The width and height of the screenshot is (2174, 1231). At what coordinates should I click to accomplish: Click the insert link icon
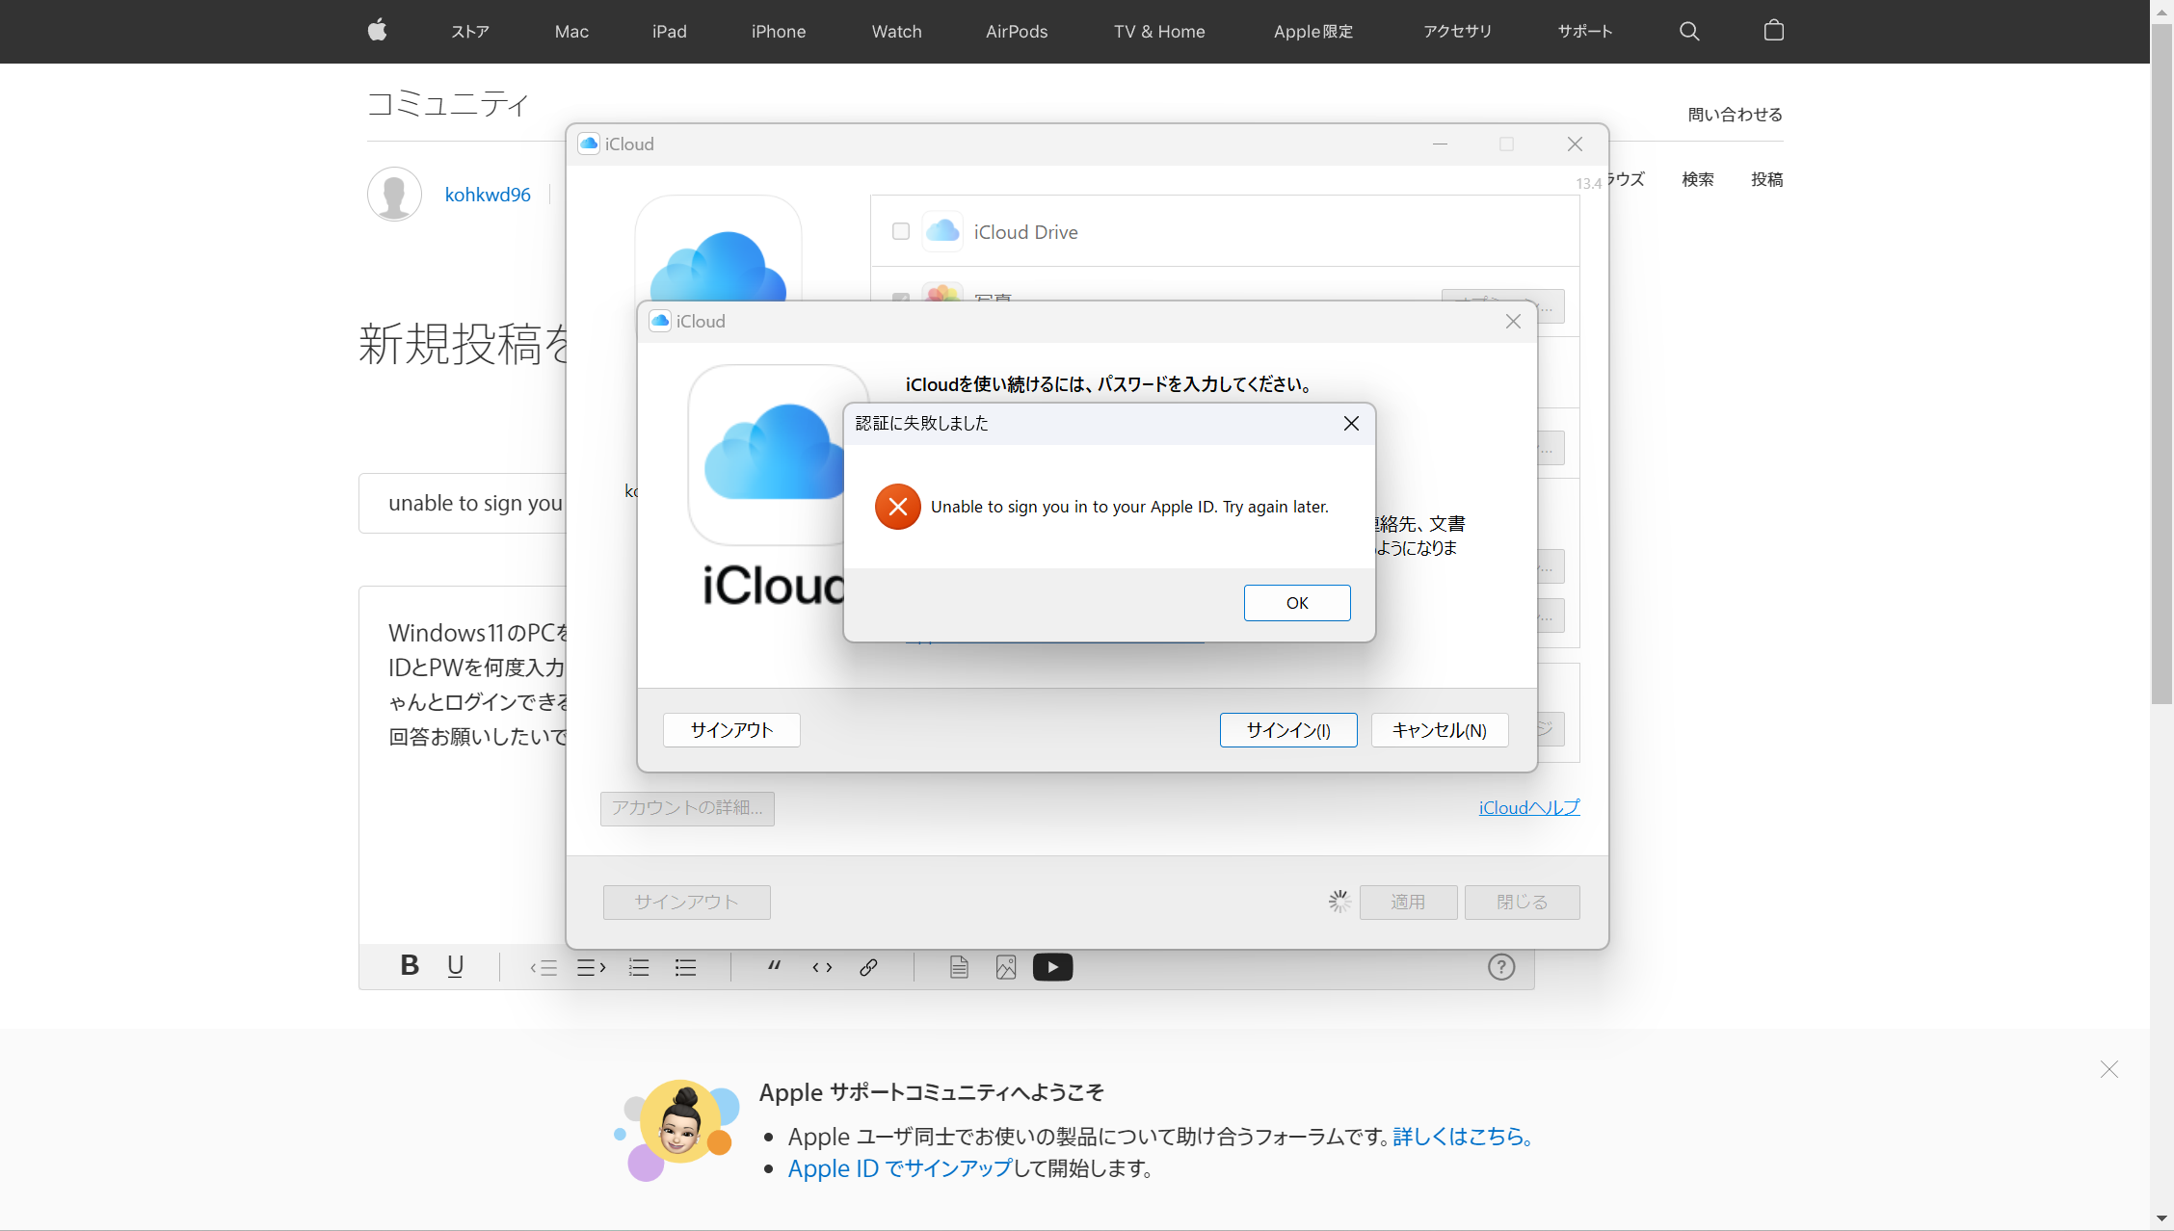pyautogui.click(x=868, y=967)
